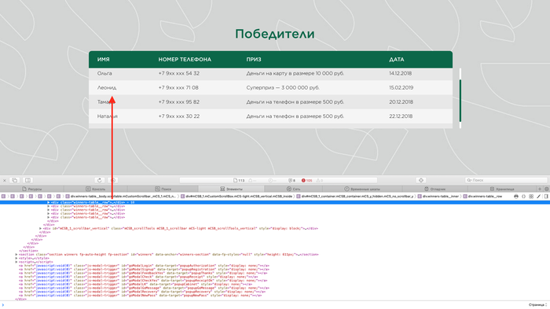The width and height of the screenshot is (550, 309).
Task: Open the Поиск tab
Action: [x=163, y=189]
